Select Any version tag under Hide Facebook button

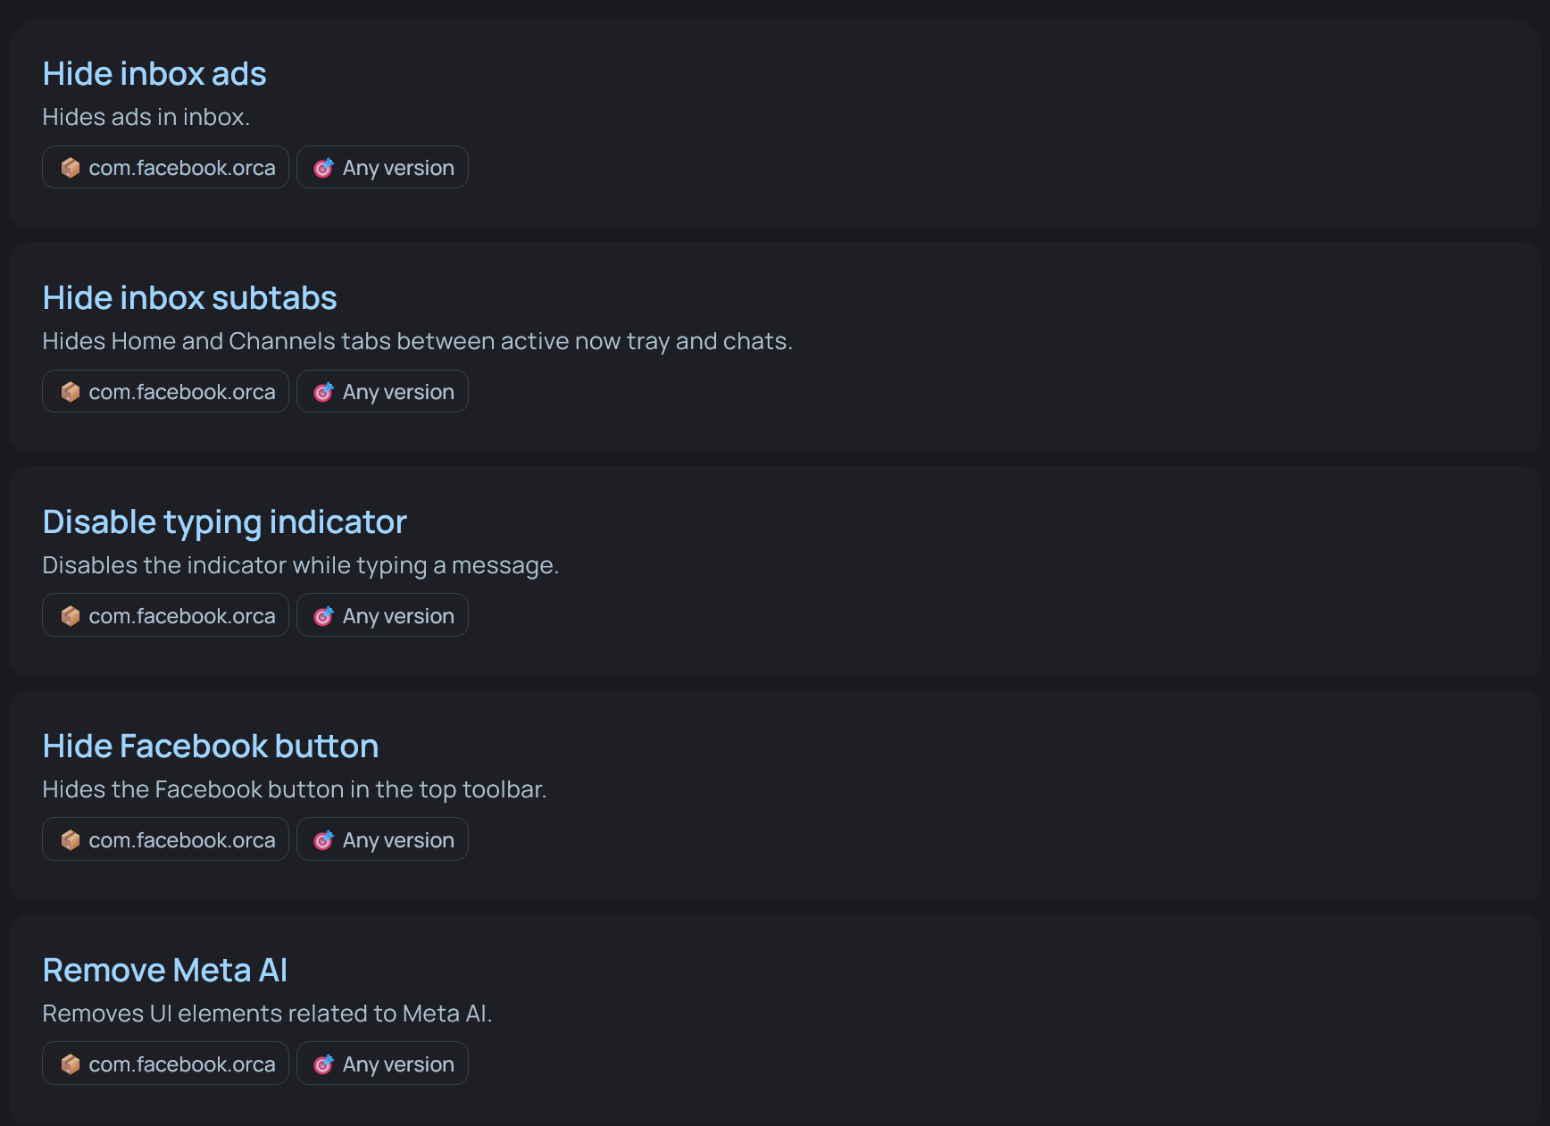(x=382, y=839)
